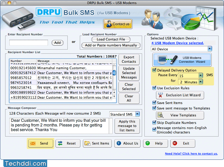Select row with number 9963258741
This screenshot has height=167, width=224.
pyautogui.click(x=61, y=88)
